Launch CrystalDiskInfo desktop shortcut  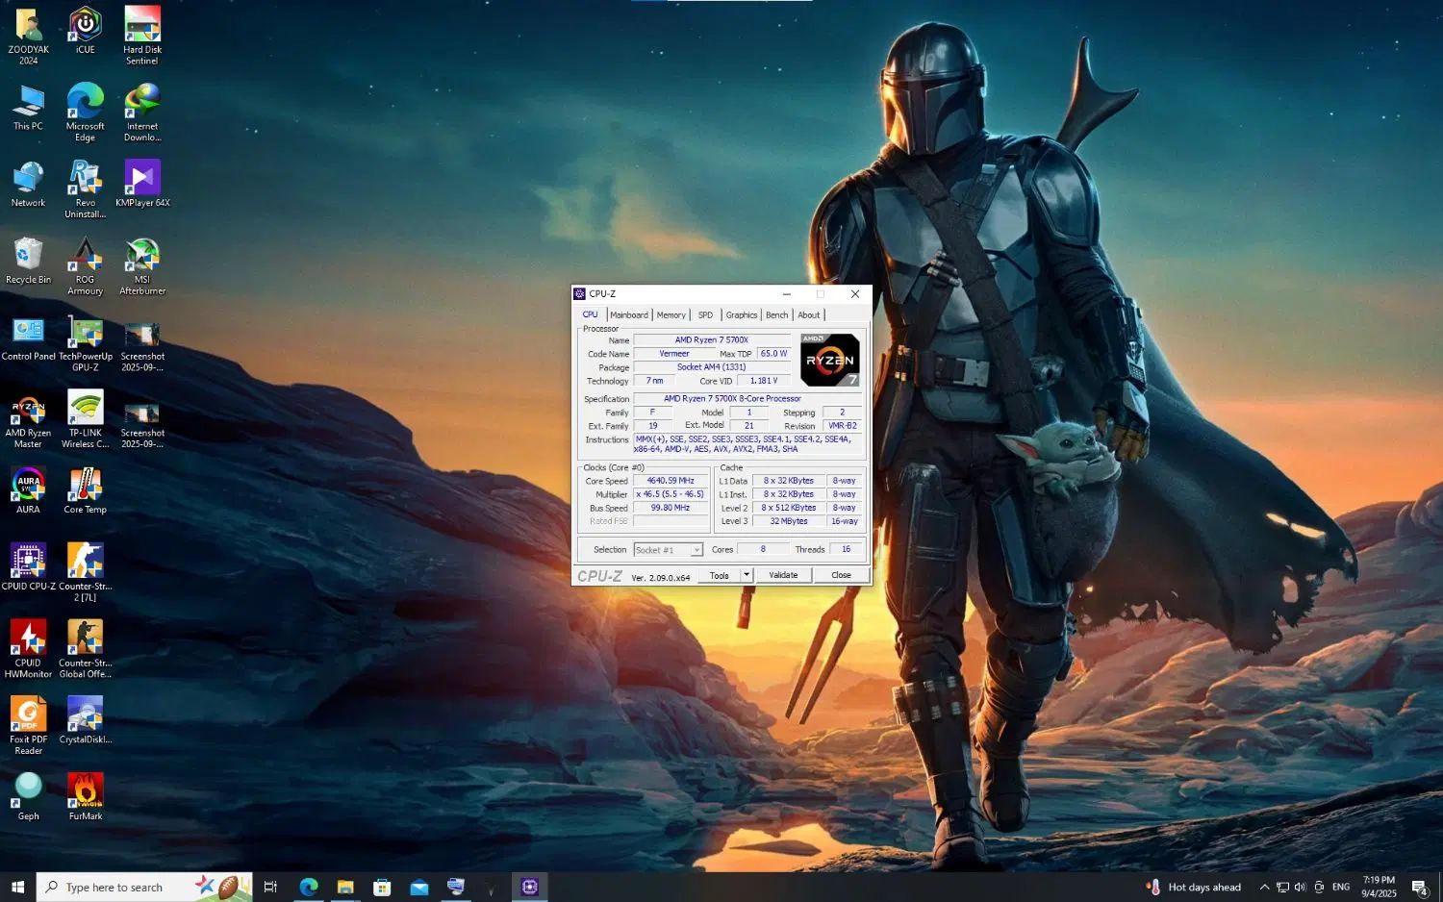(85, 722)
